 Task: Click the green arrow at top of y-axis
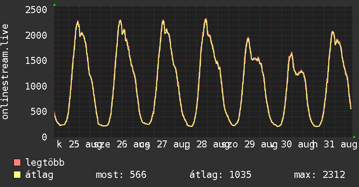click(54, 5)
